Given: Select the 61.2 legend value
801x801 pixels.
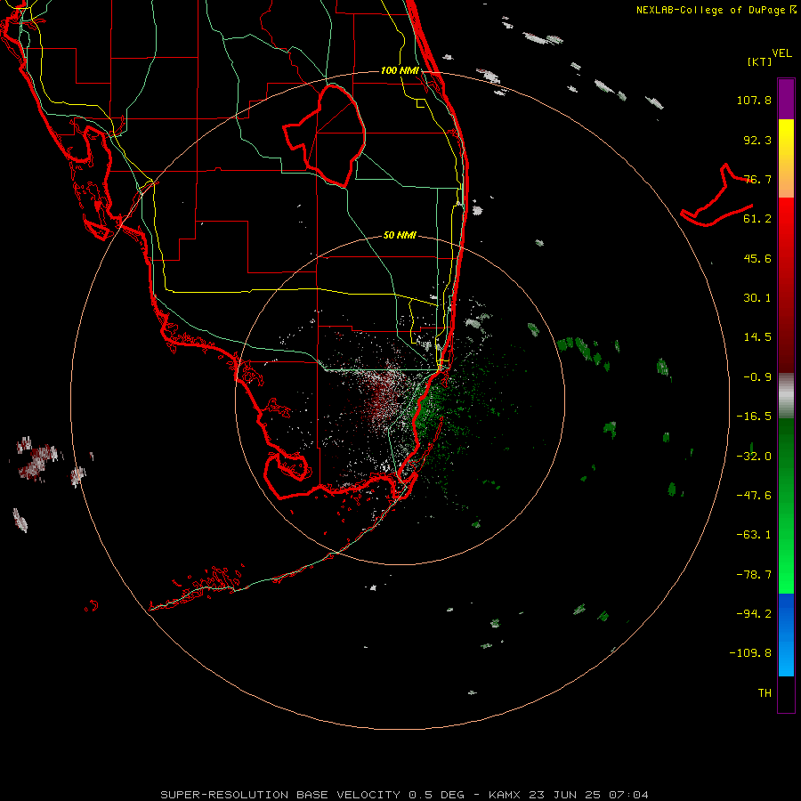Looking at the screenshot, I should coord(757,219).
